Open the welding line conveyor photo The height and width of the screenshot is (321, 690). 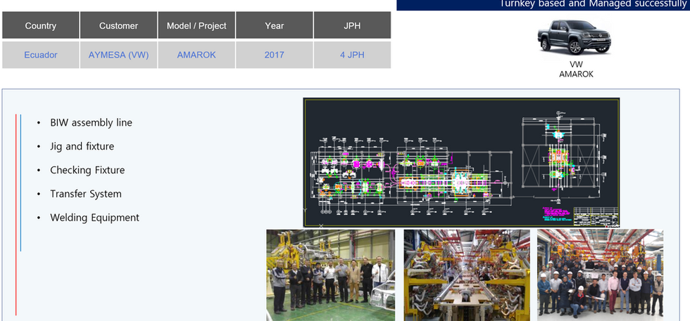click(x=467, y=275)
